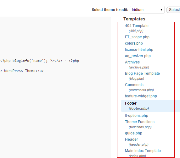Open feature-widget.php file
This screenshot has width=180, height=158.
[141, 96]
